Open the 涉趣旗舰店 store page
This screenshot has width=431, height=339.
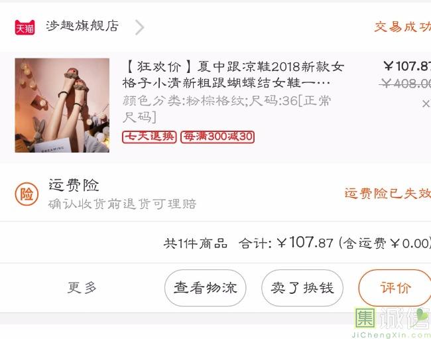pos(82,26)
